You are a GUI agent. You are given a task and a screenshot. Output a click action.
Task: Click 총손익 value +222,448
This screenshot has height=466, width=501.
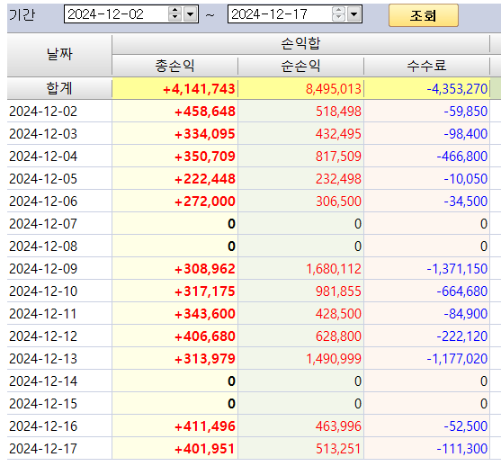205,179
